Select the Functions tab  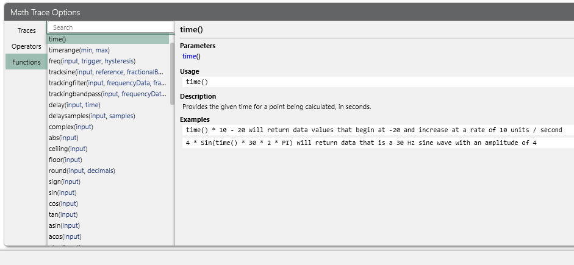point(26,62)
